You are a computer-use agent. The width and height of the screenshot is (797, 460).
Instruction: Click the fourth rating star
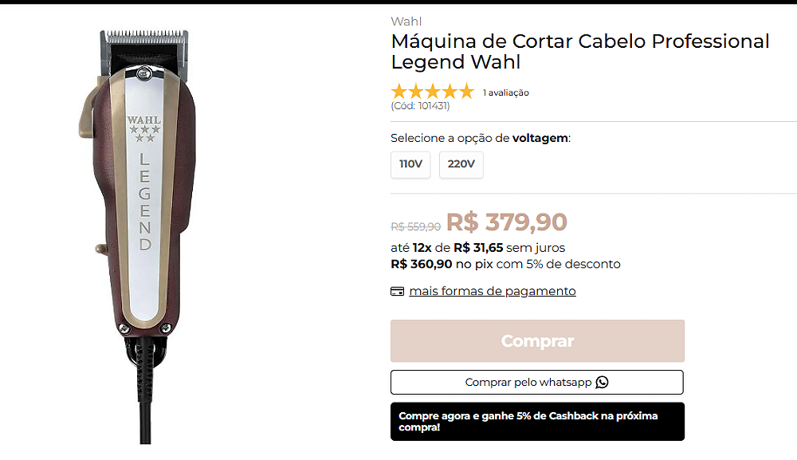(450, 92)
